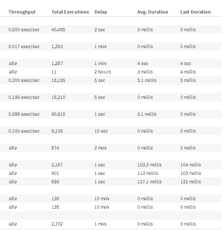The image size is (223, 230).
Task: Select the 0.199 exec/sec throughput row
Action: (x=111, y=97)
